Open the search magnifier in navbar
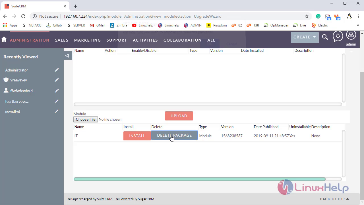 pyautogui.click(x=325, y=37)
